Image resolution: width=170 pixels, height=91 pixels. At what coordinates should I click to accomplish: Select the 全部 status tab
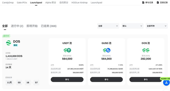[5, 26]
